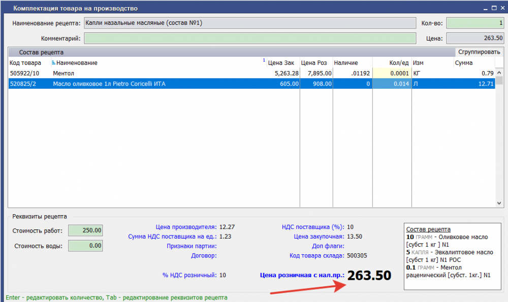This screenshot has width=508, height=302.
Task: Click the .01192 stock value
Action: (x=360, y=73)
